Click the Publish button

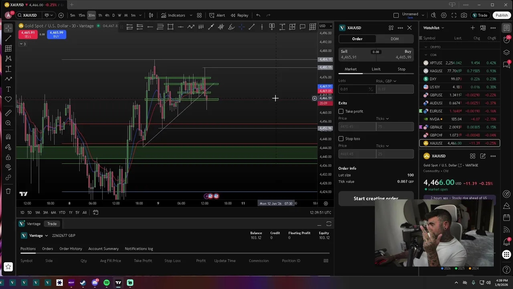pos(501,15)
